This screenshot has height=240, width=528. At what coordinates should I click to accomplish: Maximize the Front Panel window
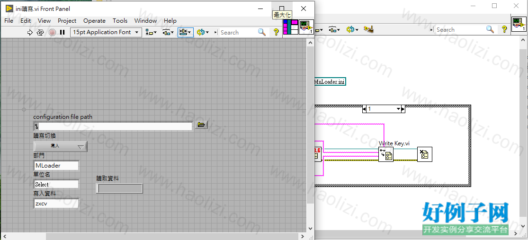tap(282, 9)
